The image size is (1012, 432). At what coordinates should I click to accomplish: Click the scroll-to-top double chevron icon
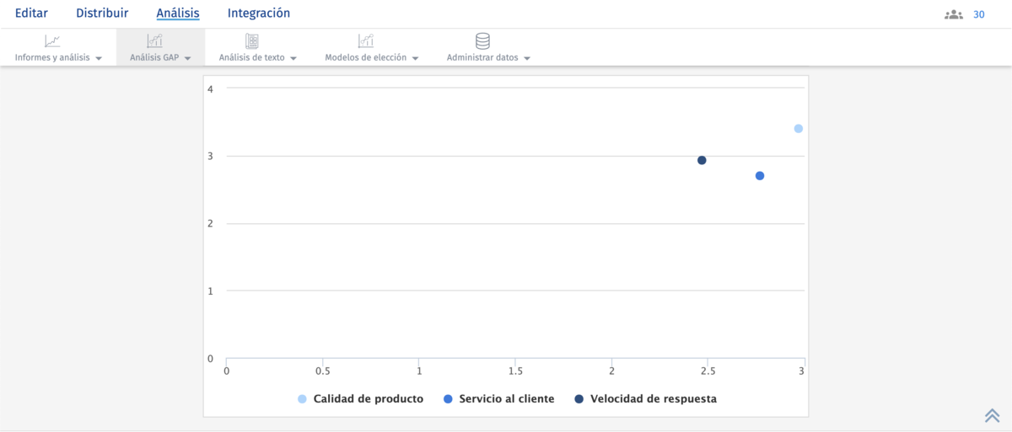(x=992, y=415)
